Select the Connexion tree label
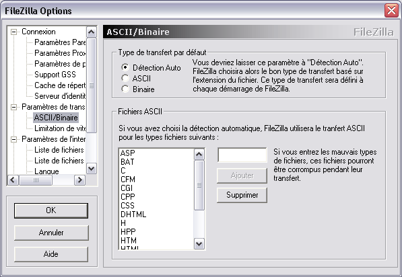 point(38,32)
